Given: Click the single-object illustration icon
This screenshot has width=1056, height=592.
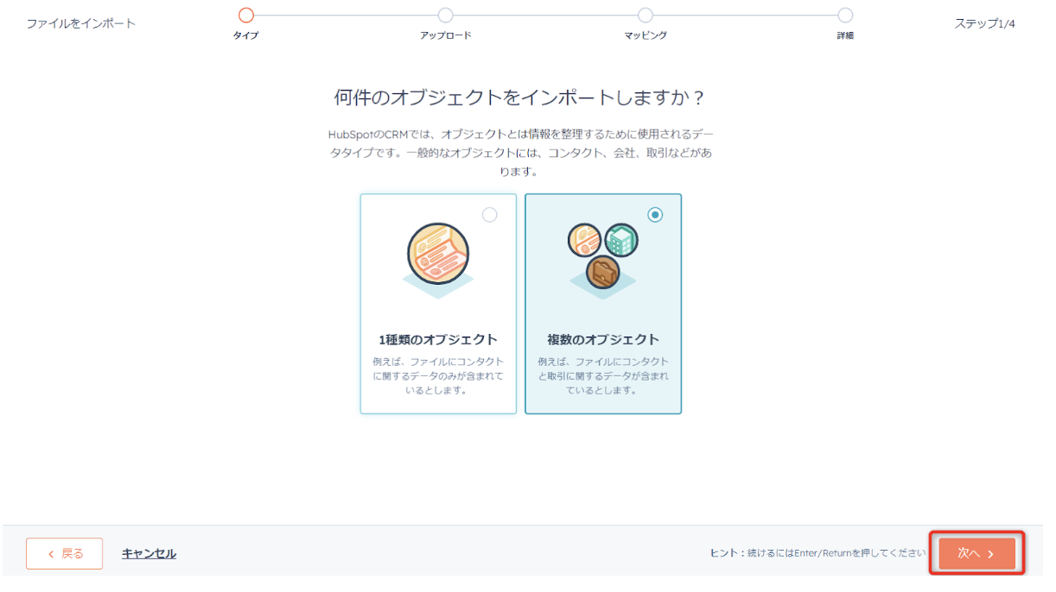Looking at the screenshot, I should pyautogui.click(x=438, y=260).
